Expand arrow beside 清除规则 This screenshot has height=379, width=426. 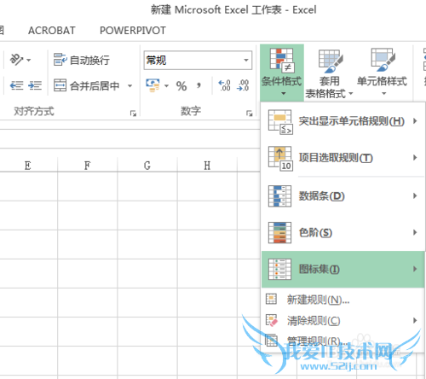pyautogui.click(x=415, y=321)
